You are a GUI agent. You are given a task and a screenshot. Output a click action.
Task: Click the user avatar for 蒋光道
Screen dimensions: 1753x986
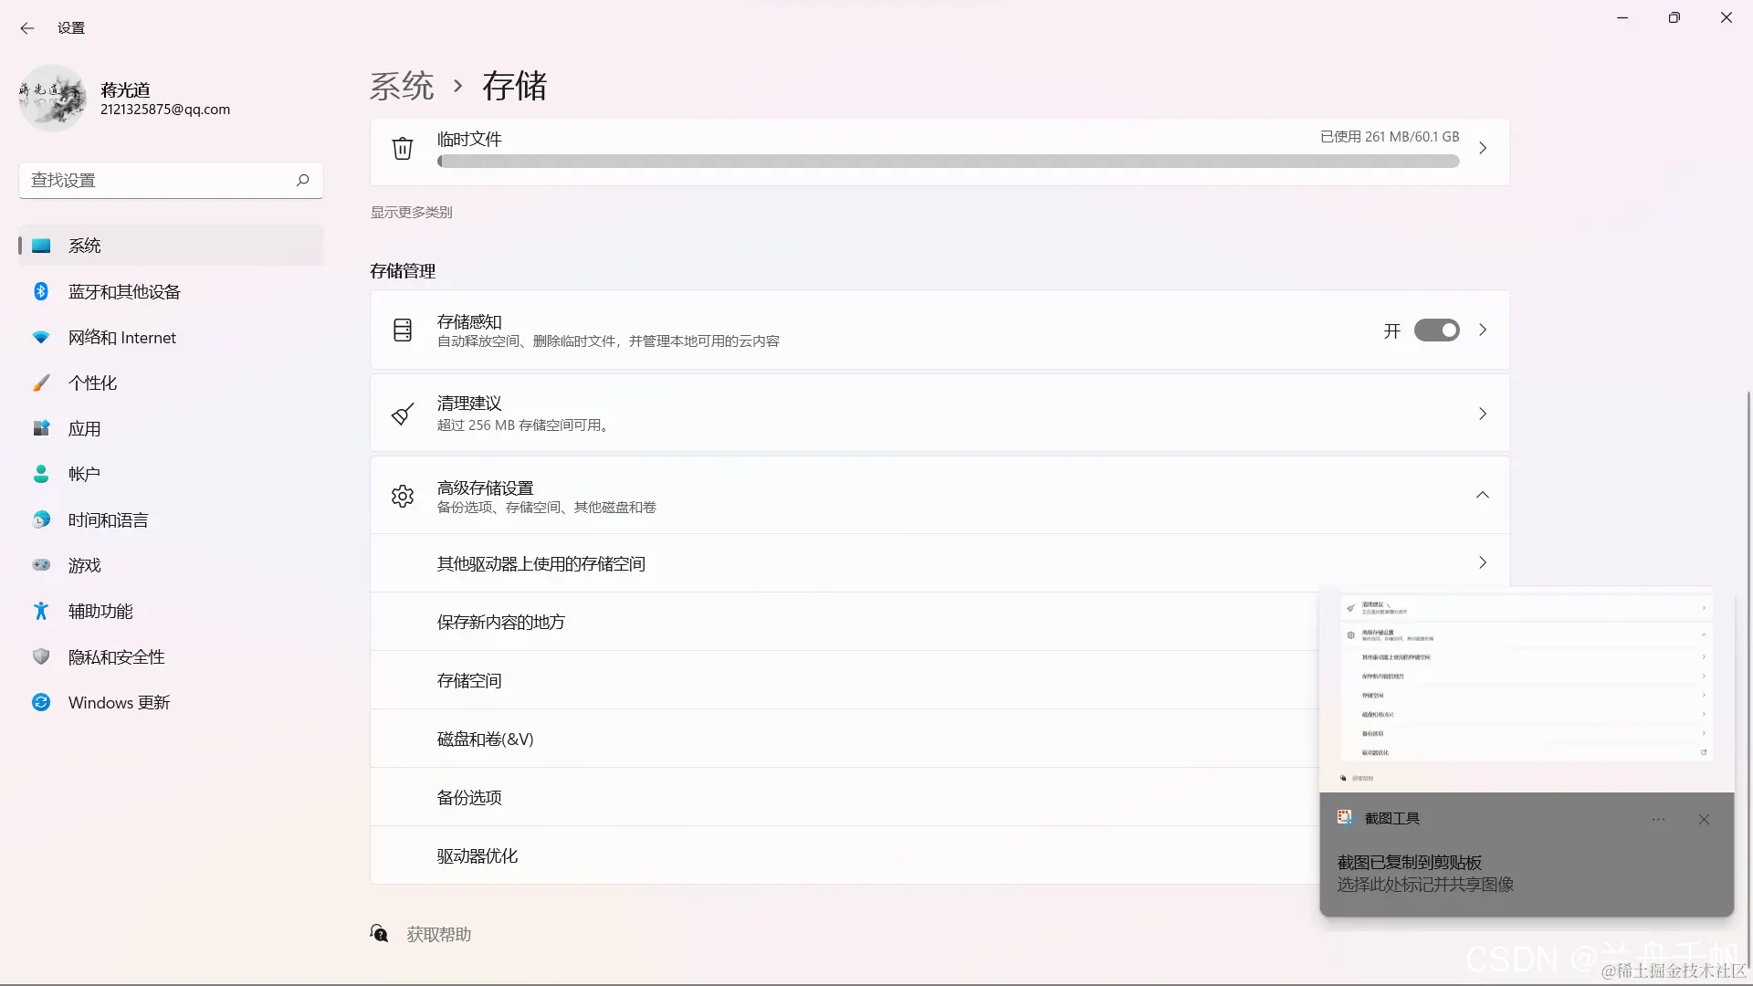(x=52, y=98)
